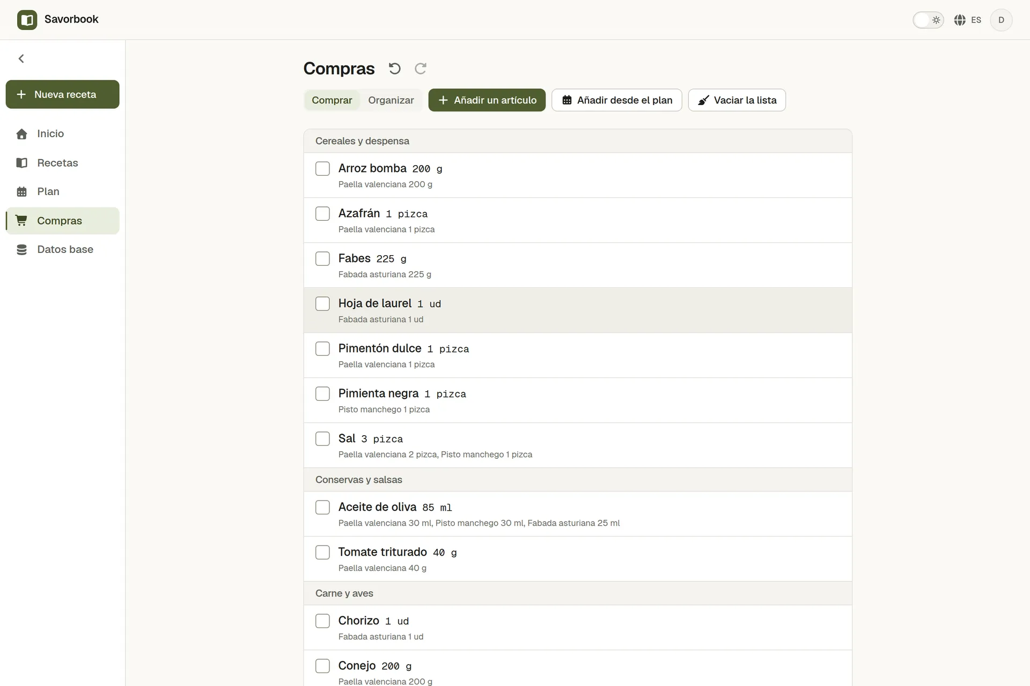Viewport: 1030px width, 686px height.
Task: Switch to the Organizar tab
Action: point(391,100)
